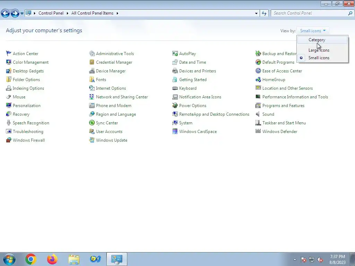This screenshot has width=355, height=266.
Task: Open the Power Options icon
Action: point(175,105)
